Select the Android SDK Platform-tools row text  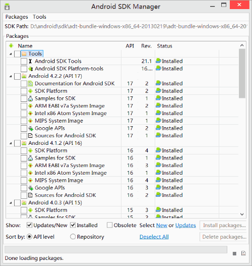click(69, 69)
